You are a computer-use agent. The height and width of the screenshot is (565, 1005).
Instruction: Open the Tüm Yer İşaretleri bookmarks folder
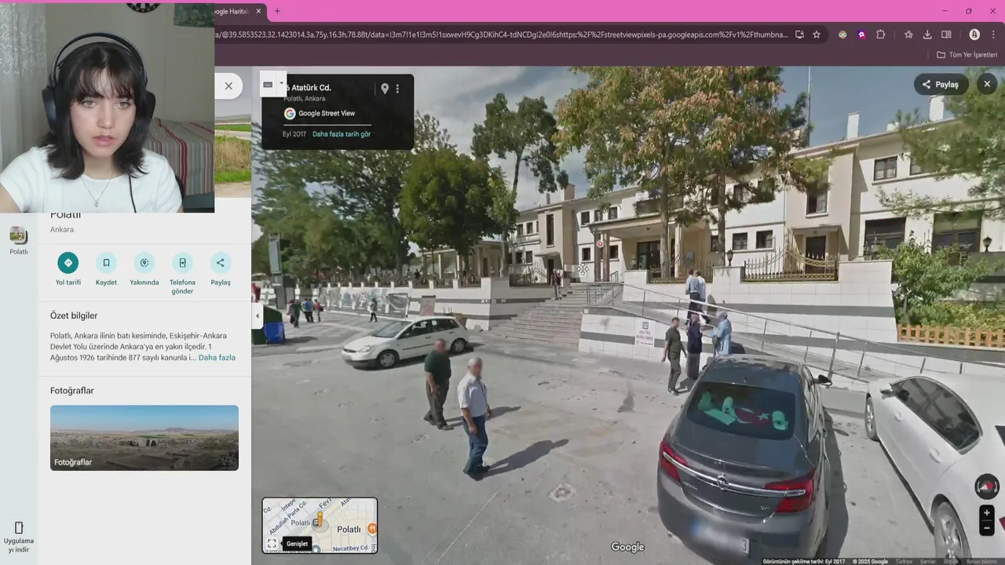pyautogui.click(x=967, y=55)
